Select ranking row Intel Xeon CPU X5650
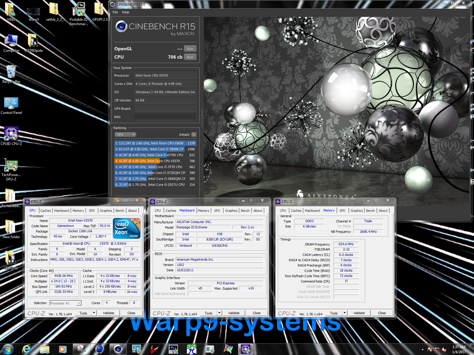This screenshot has width=474, height=355. click(x=155, y=143)
